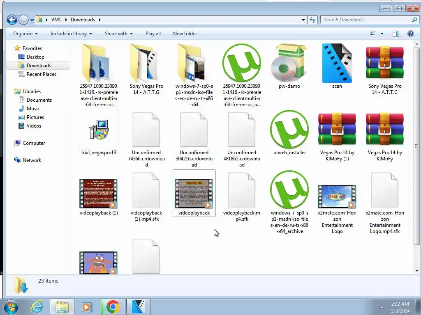The image size is (421, 315).
Task: Refresh the Downloads folder view
Action: (312, 20)
